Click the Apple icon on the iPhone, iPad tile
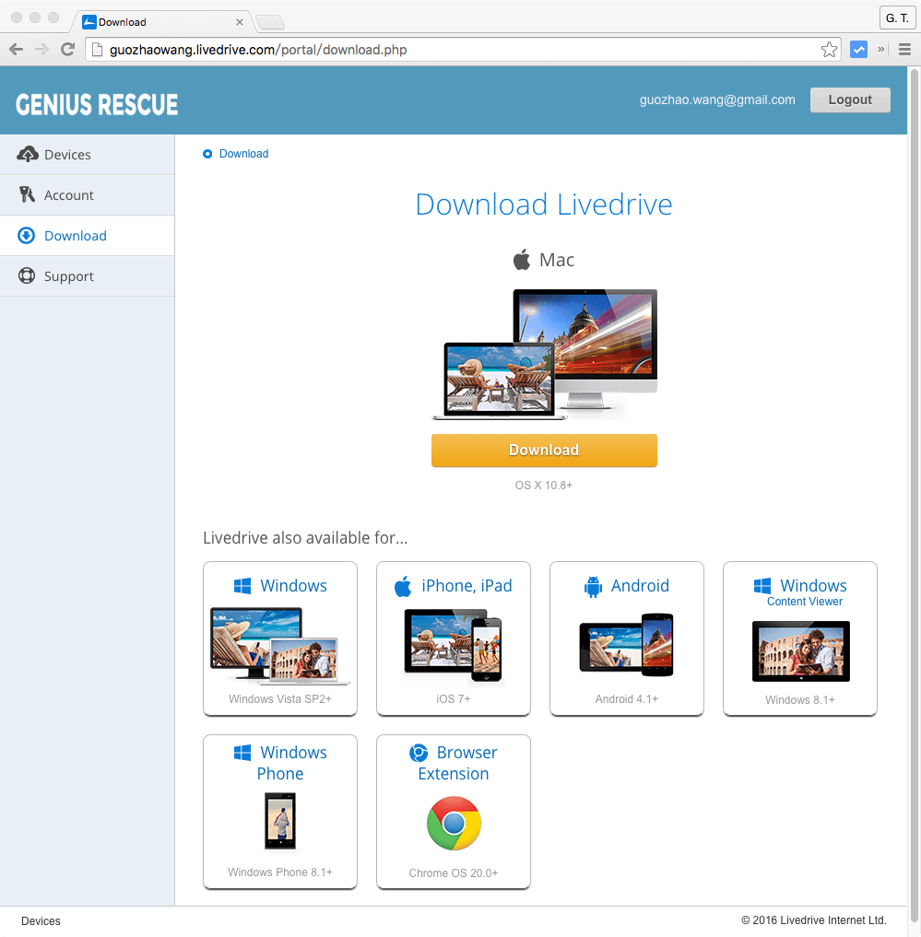This screenshot has width=921, height=937. click(405, 585)
